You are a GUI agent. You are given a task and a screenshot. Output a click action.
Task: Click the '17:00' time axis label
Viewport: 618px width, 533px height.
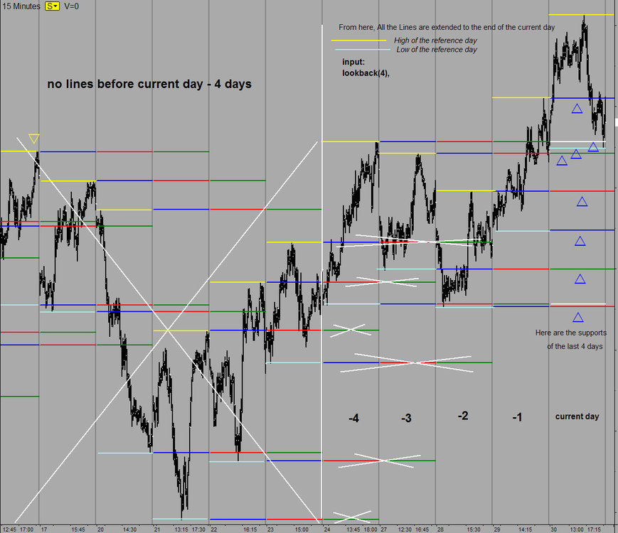click(27, 529)
